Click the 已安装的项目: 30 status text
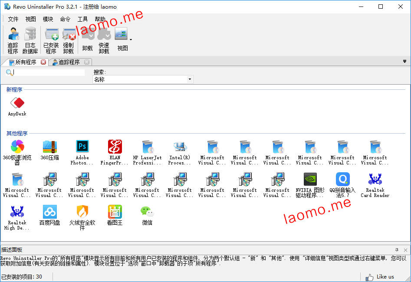Viewport: 411px width, 282px height. coord(22,277)
